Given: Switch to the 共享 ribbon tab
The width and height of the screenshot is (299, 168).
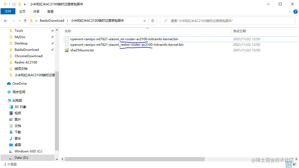Looking at the screenshot, I should [x=36, y=12].
